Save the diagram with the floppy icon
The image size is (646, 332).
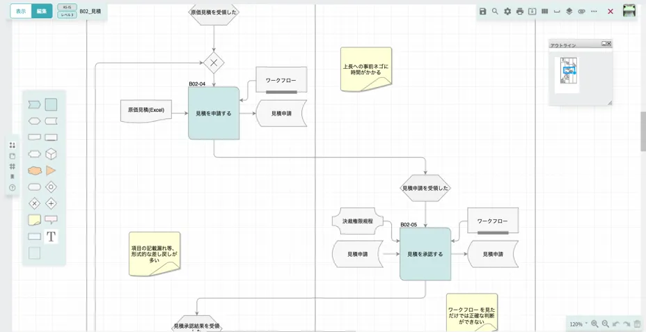[483, 12]
